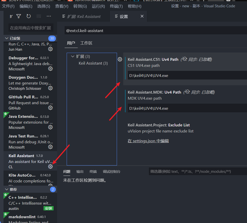Open the 运行(R) menu
Viewport: 247px width, 223px height.
(98, 6)
